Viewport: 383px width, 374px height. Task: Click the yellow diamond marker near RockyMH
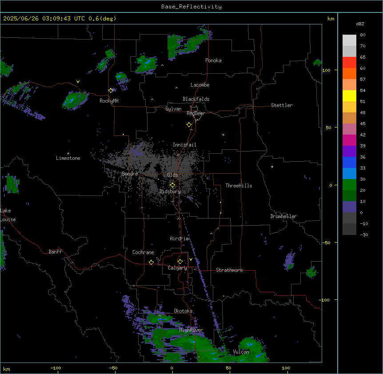pos(111,91)
